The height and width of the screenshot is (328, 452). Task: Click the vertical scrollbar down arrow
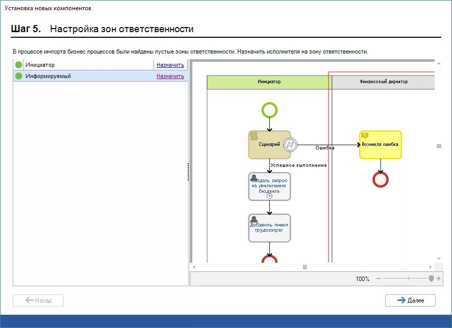439,259
